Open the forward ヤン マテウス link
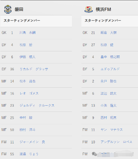 [x=112, y=130]
